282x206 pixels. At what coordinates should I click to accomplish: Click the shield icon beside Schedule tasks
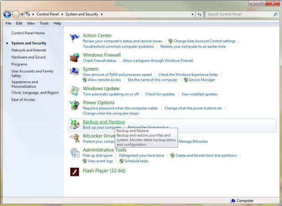tap(122, 161)
